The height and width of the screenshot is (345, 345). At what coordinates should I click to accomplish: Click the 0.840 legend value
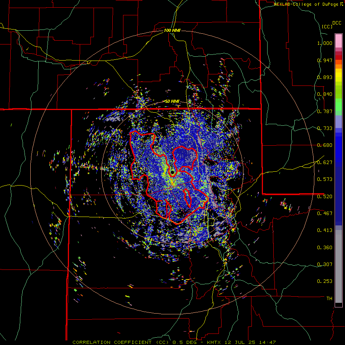click(x=325, y=94)
